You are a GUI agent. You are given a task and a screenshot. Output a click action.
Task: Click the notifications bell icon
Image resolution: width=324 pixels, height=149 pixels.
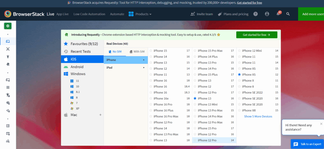(278, 14)
